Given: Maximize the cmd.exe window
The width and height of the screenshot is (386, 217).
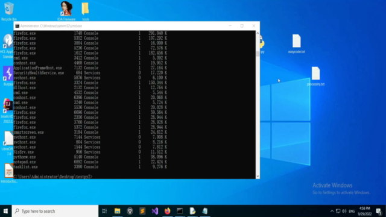Looking at the screenshot, I should coord(242,26).
